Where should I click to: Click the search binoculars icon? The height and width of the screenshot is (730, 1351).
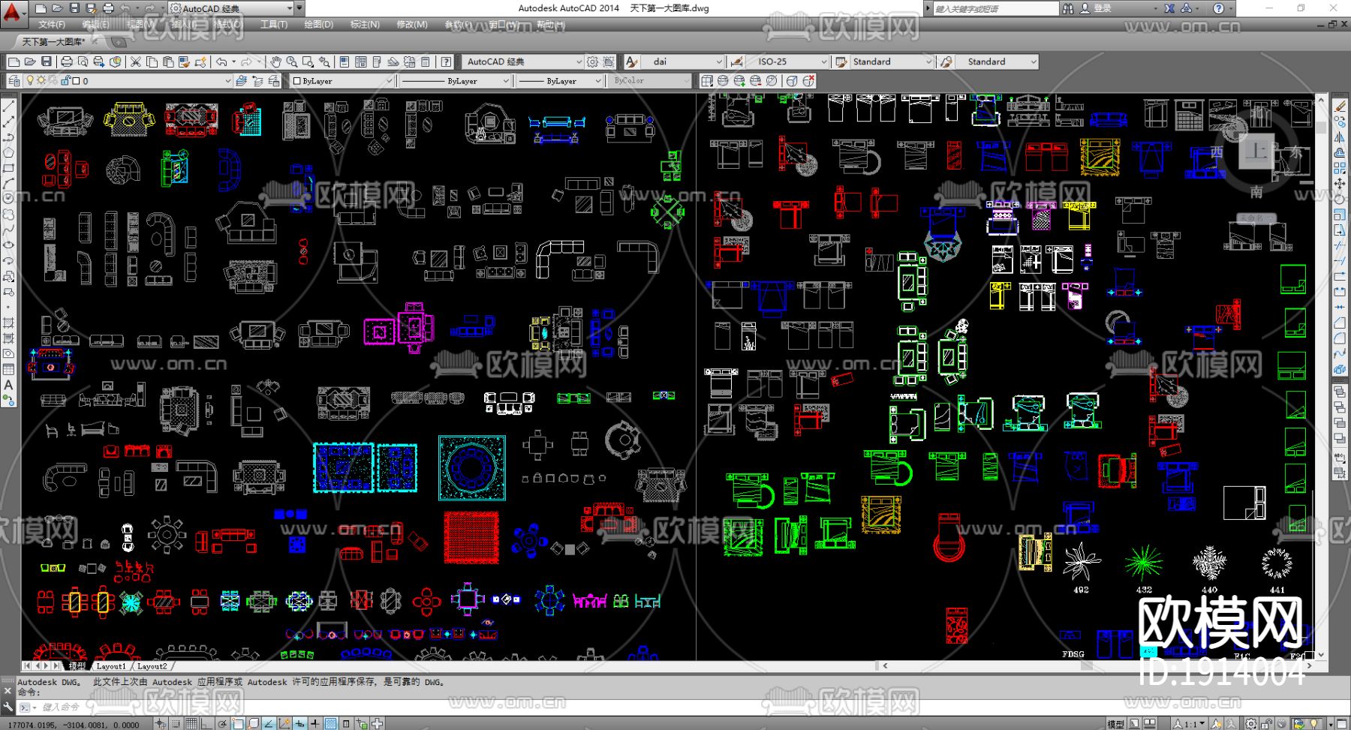pos(1068,8)
